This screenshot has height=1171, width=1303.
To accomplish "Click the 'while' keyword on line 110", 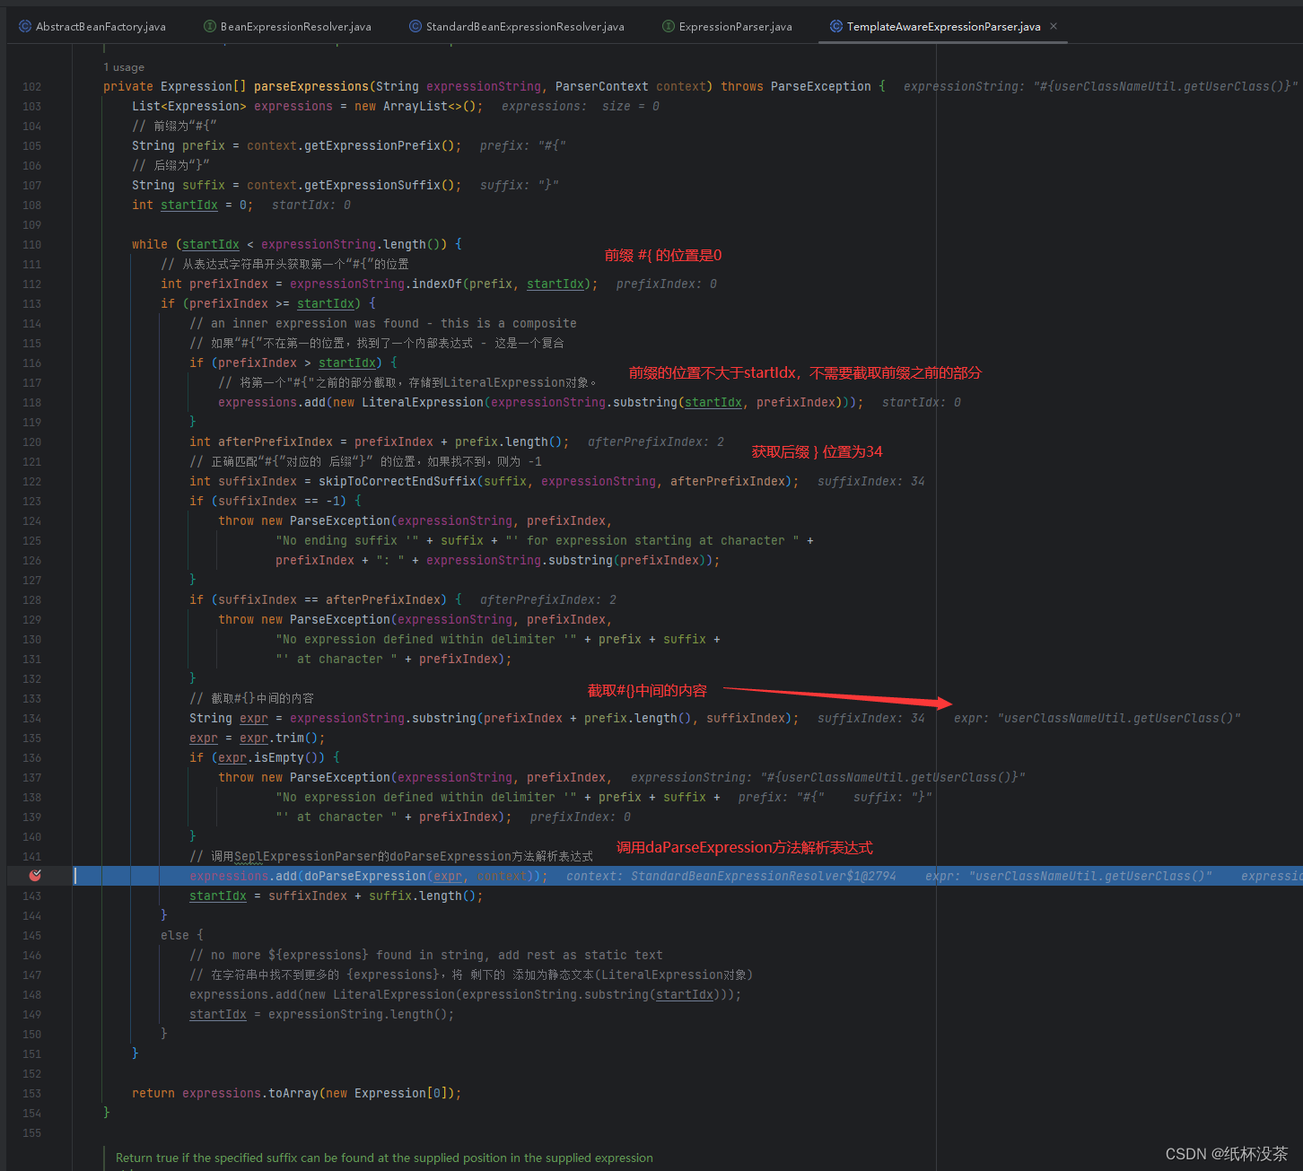I will (x=149, y=244).
